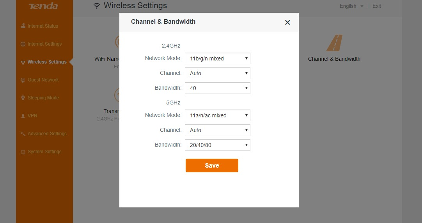Screen dimensions: 422x223
Task: Open the English language selector
Action: (351, 6)
